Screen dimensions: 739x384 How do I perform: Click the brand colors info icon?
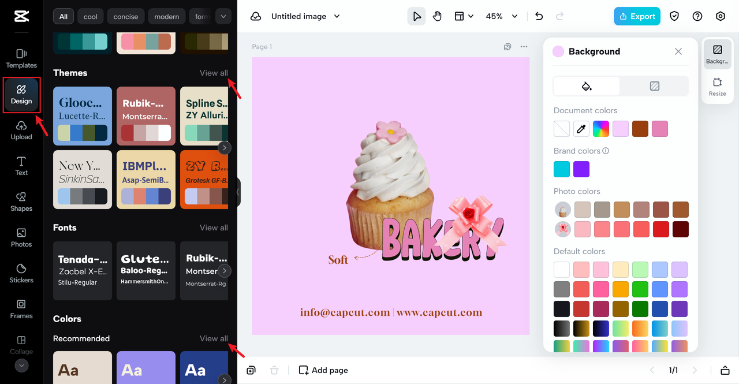tap(606, 151)
